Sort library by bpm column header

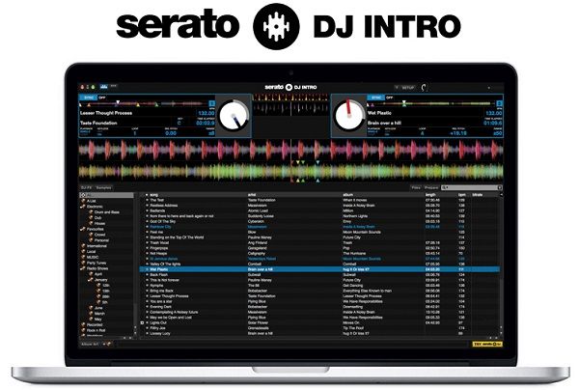[x=461, y=195]
